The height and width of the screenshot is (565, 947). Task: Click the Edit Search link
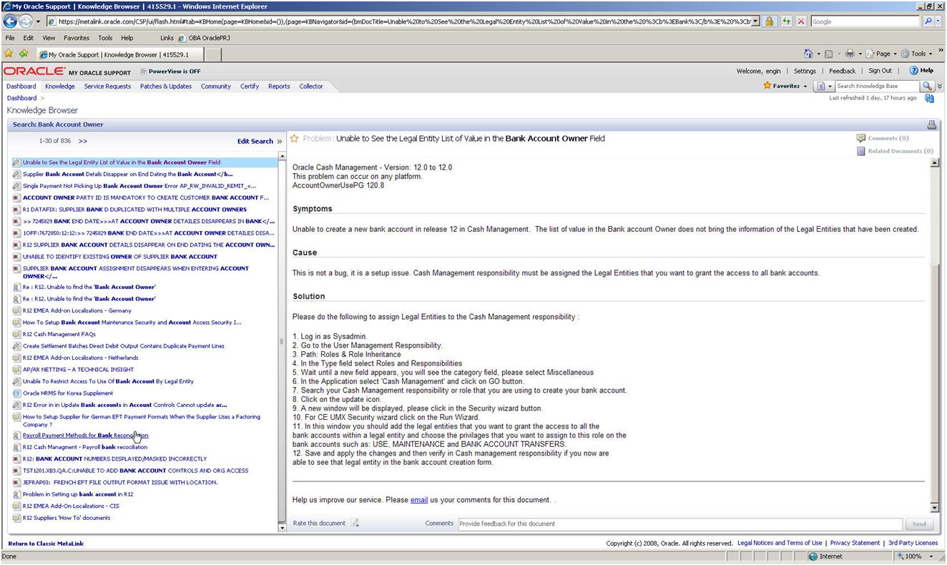pyautogui.click(x=255, y=142)
